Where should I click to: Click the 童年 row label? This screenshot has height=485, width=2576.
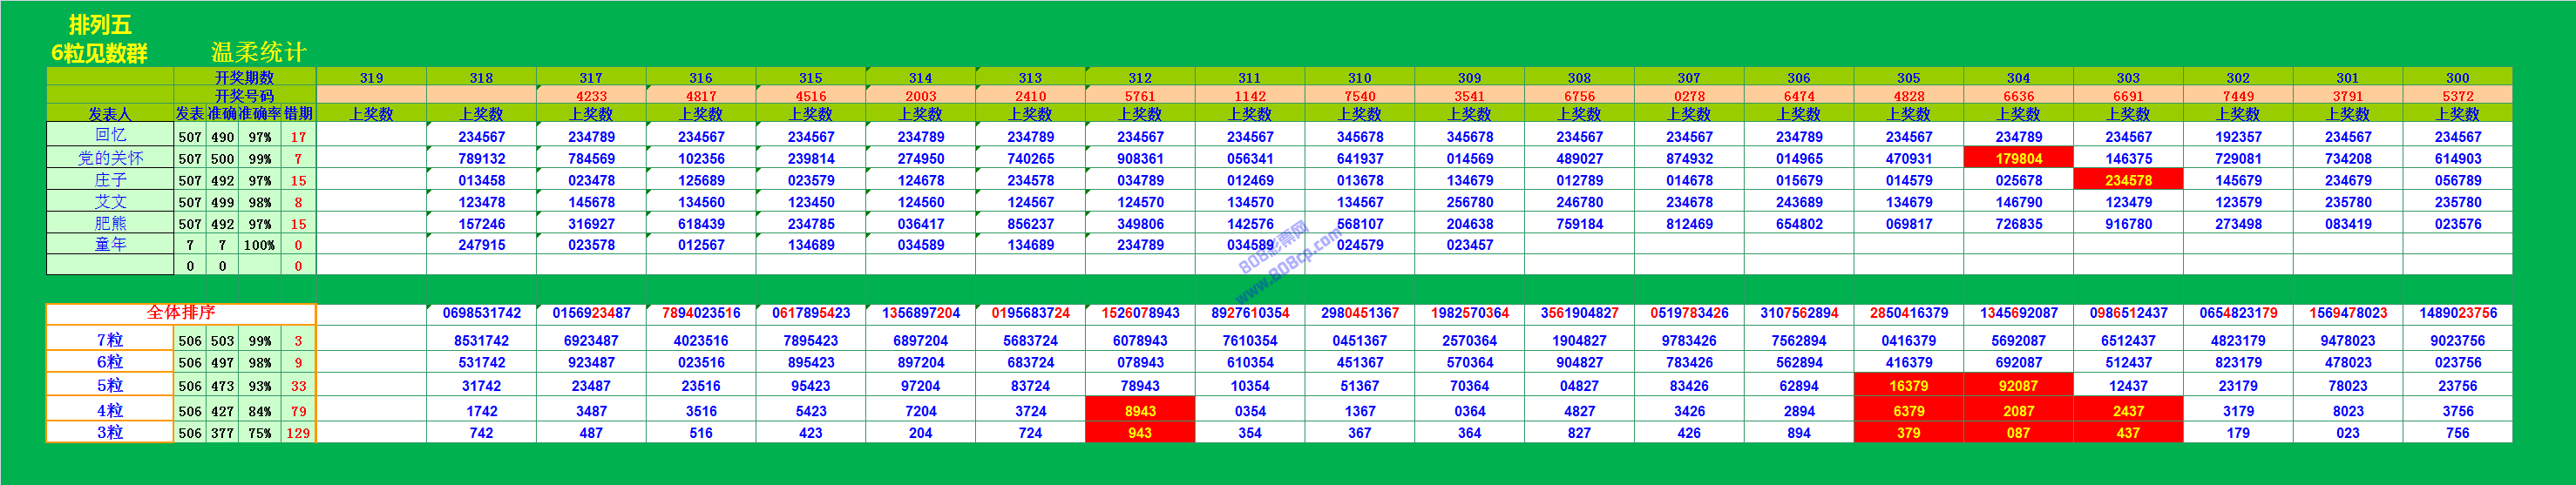110,244
